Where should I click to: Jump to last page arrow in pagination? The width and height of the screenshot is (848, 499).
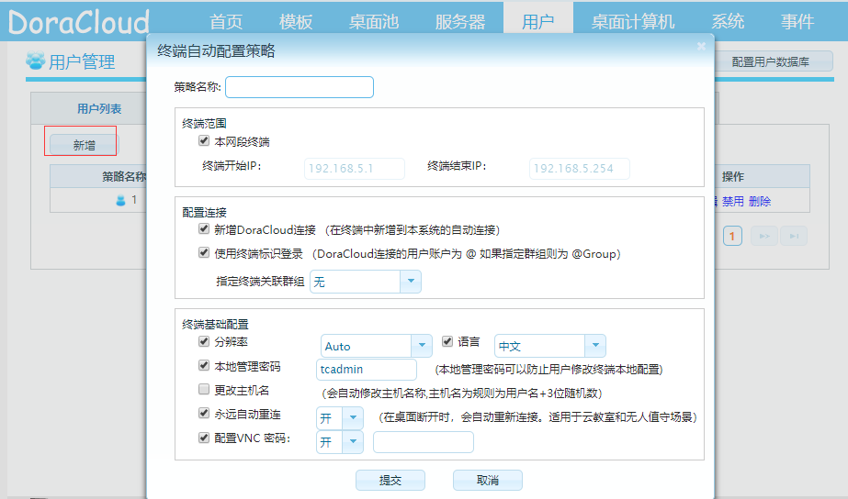point(794,236)
